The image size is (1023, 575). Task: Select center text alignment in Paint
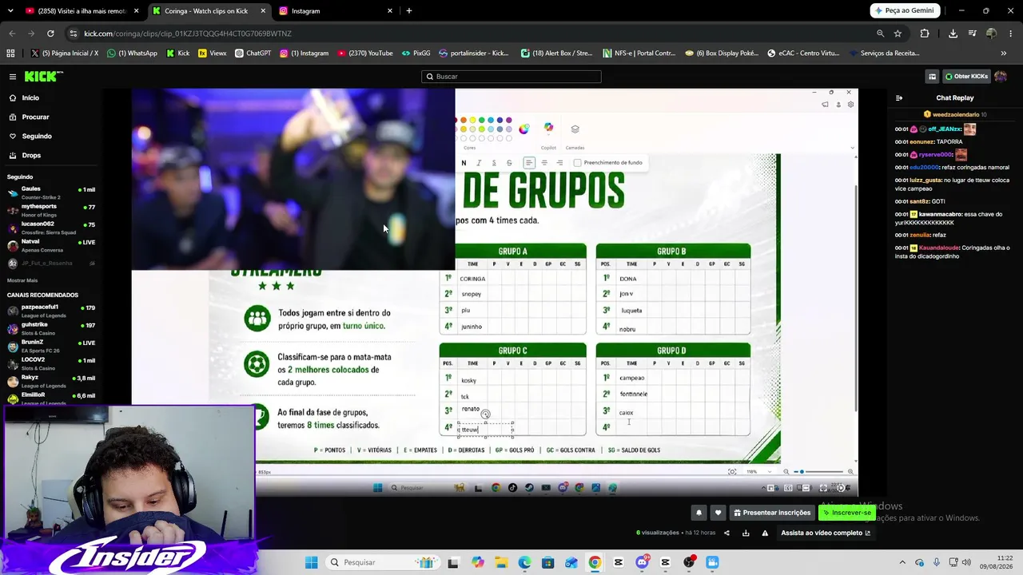click(x=544, y=163)
